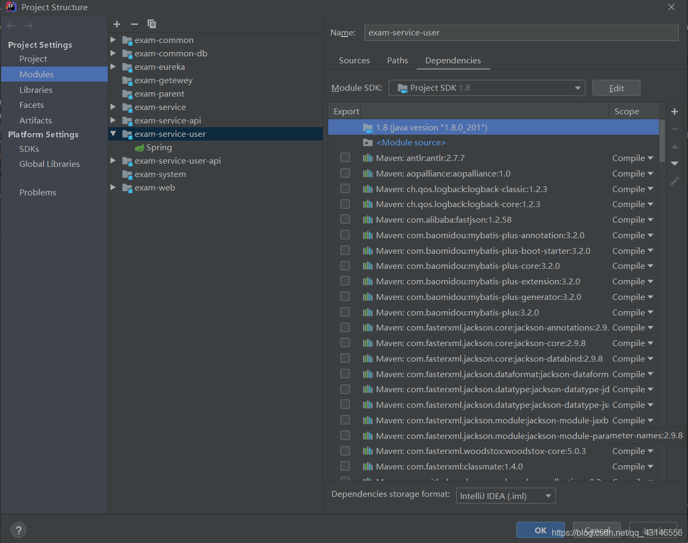Viewport: 688px width, 543px height.
Task: Select the exam-common-db module
Action: 171,54
